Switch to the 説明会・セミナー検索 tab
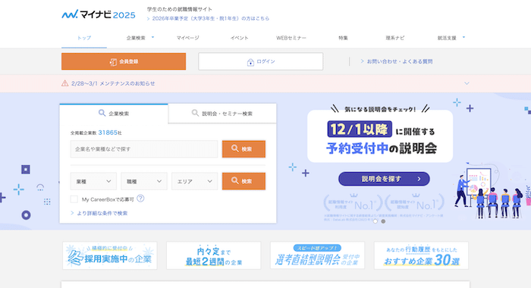Image resolution: width=531 pixels, height=288 pixels. pyautogui.click(x=222, y=114)
